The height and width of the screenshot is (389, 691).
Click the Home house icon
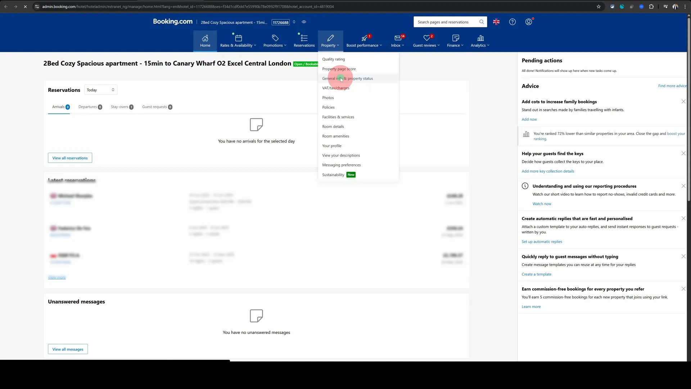click(x=205, y=38)
